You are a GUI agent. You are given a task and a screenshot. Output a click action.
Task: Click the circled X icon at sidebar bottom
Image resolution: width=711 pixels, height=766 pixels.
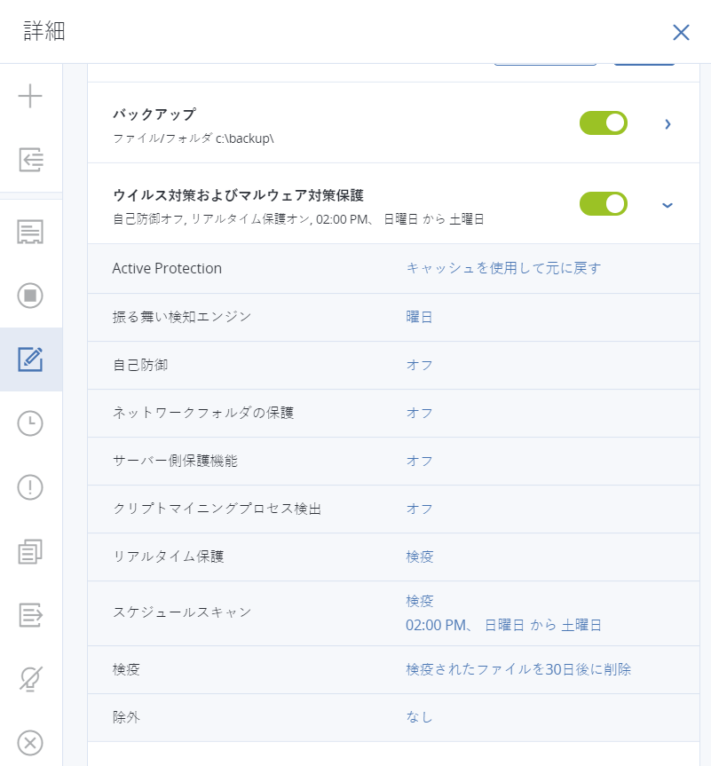pos(30,743)
